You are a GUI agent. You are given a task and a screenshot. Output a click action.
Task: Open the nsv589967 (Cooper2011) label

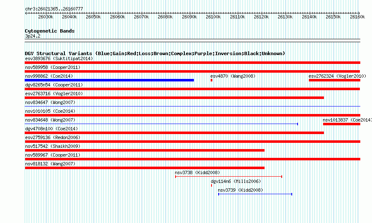coord(53,155)
